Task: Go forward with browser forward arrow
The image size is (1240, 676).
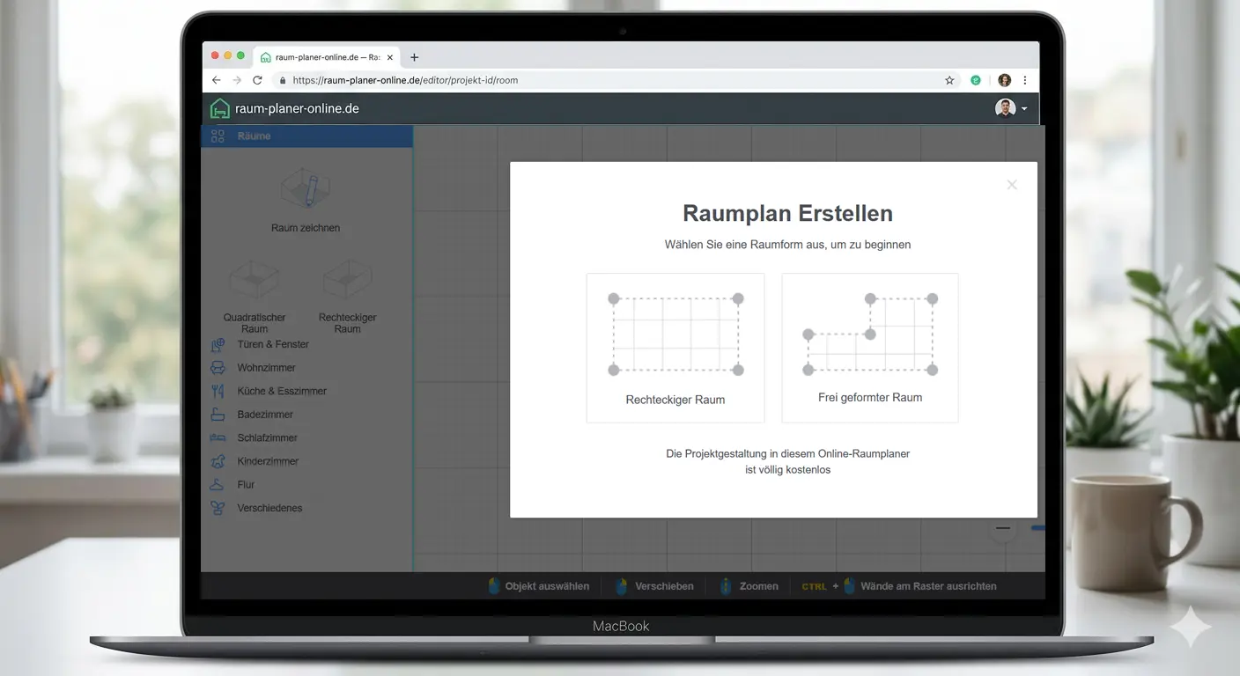Action: 237,80
